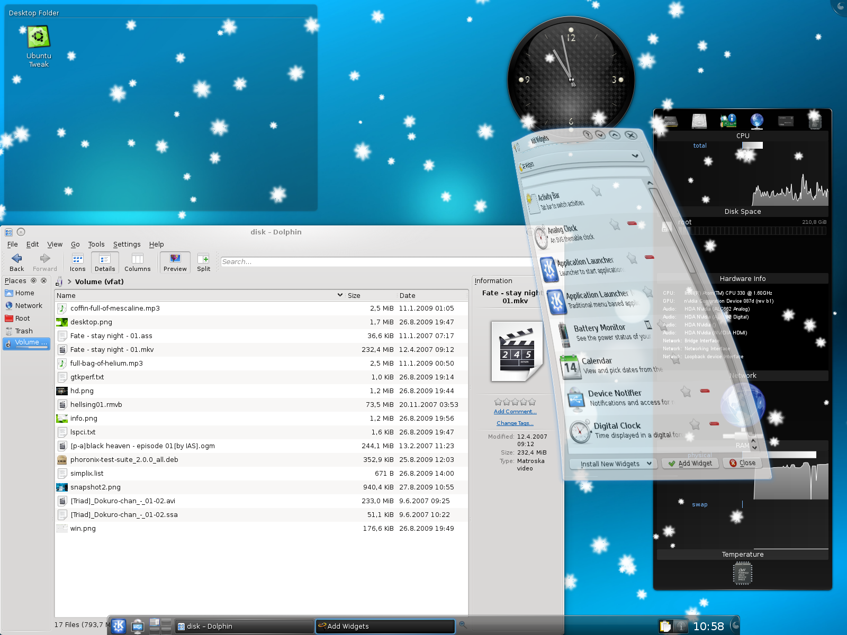Click Add Comment link in Information panel
Screen dimensions: 847x635
pyautogui.click(x=515, y=411)
